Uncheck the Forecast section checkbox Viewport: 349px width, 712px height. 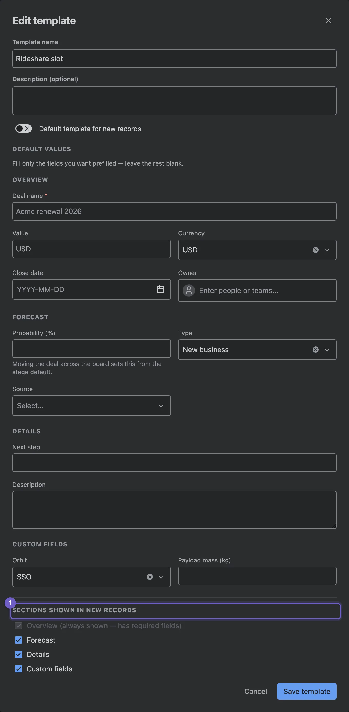18,640
